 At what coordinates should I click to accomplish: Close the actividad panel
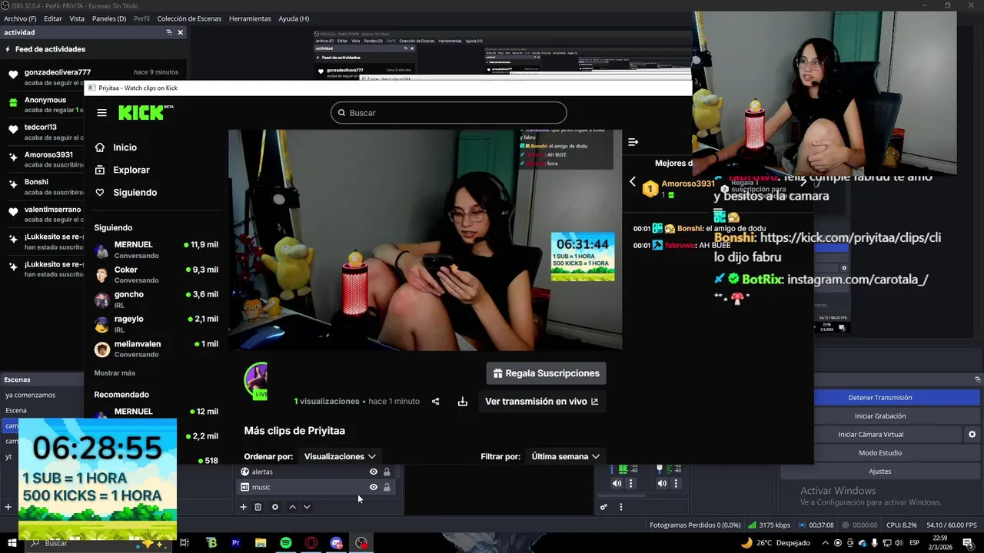coord(181,32)
